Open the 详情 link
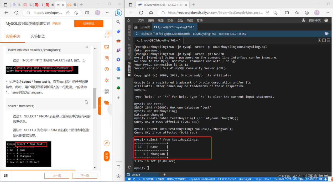333x182 pixels. 56,24
